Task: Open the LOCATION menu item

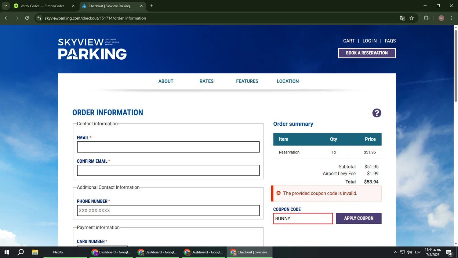Action: (288, 81)
